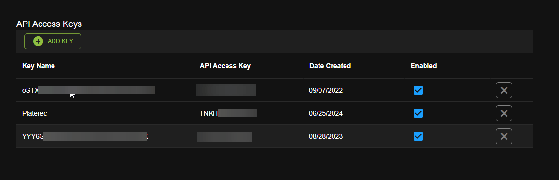Click the Enabled column header

click(424, 66)
